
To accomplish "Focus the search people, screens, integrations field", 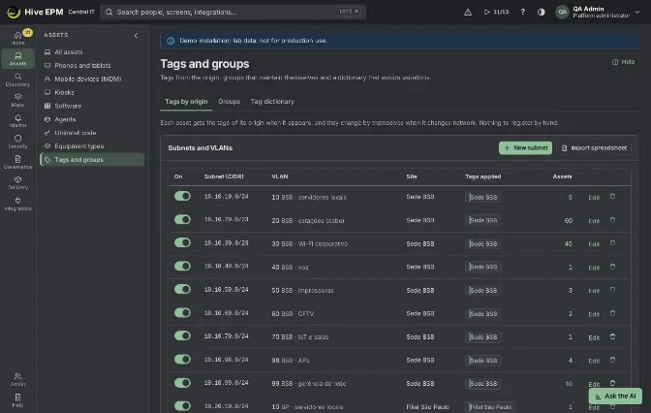I will pos(232,12).
